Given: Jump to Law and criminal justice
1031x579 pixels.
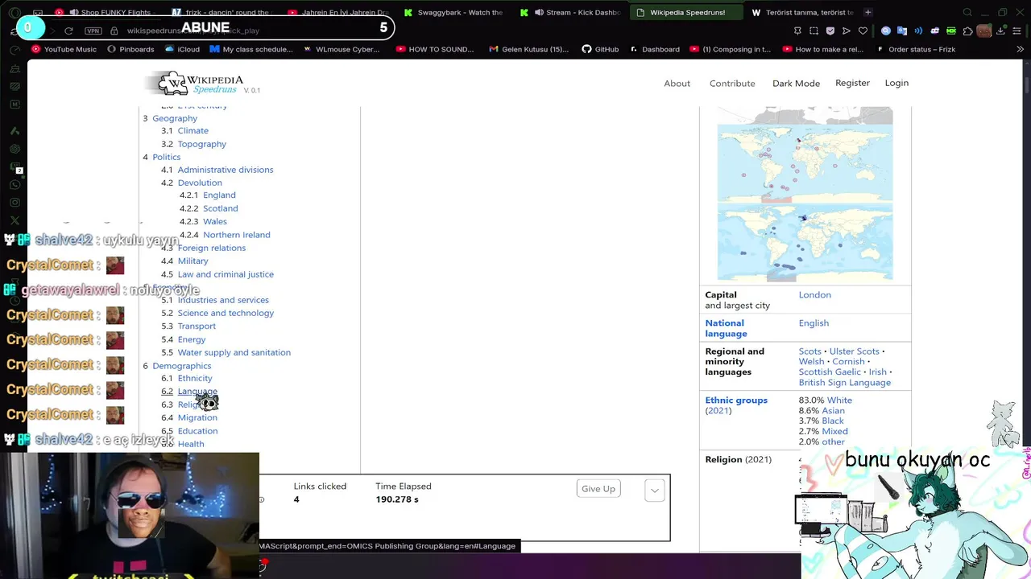Looking at the screenshot, I should (x=226, y=274).
